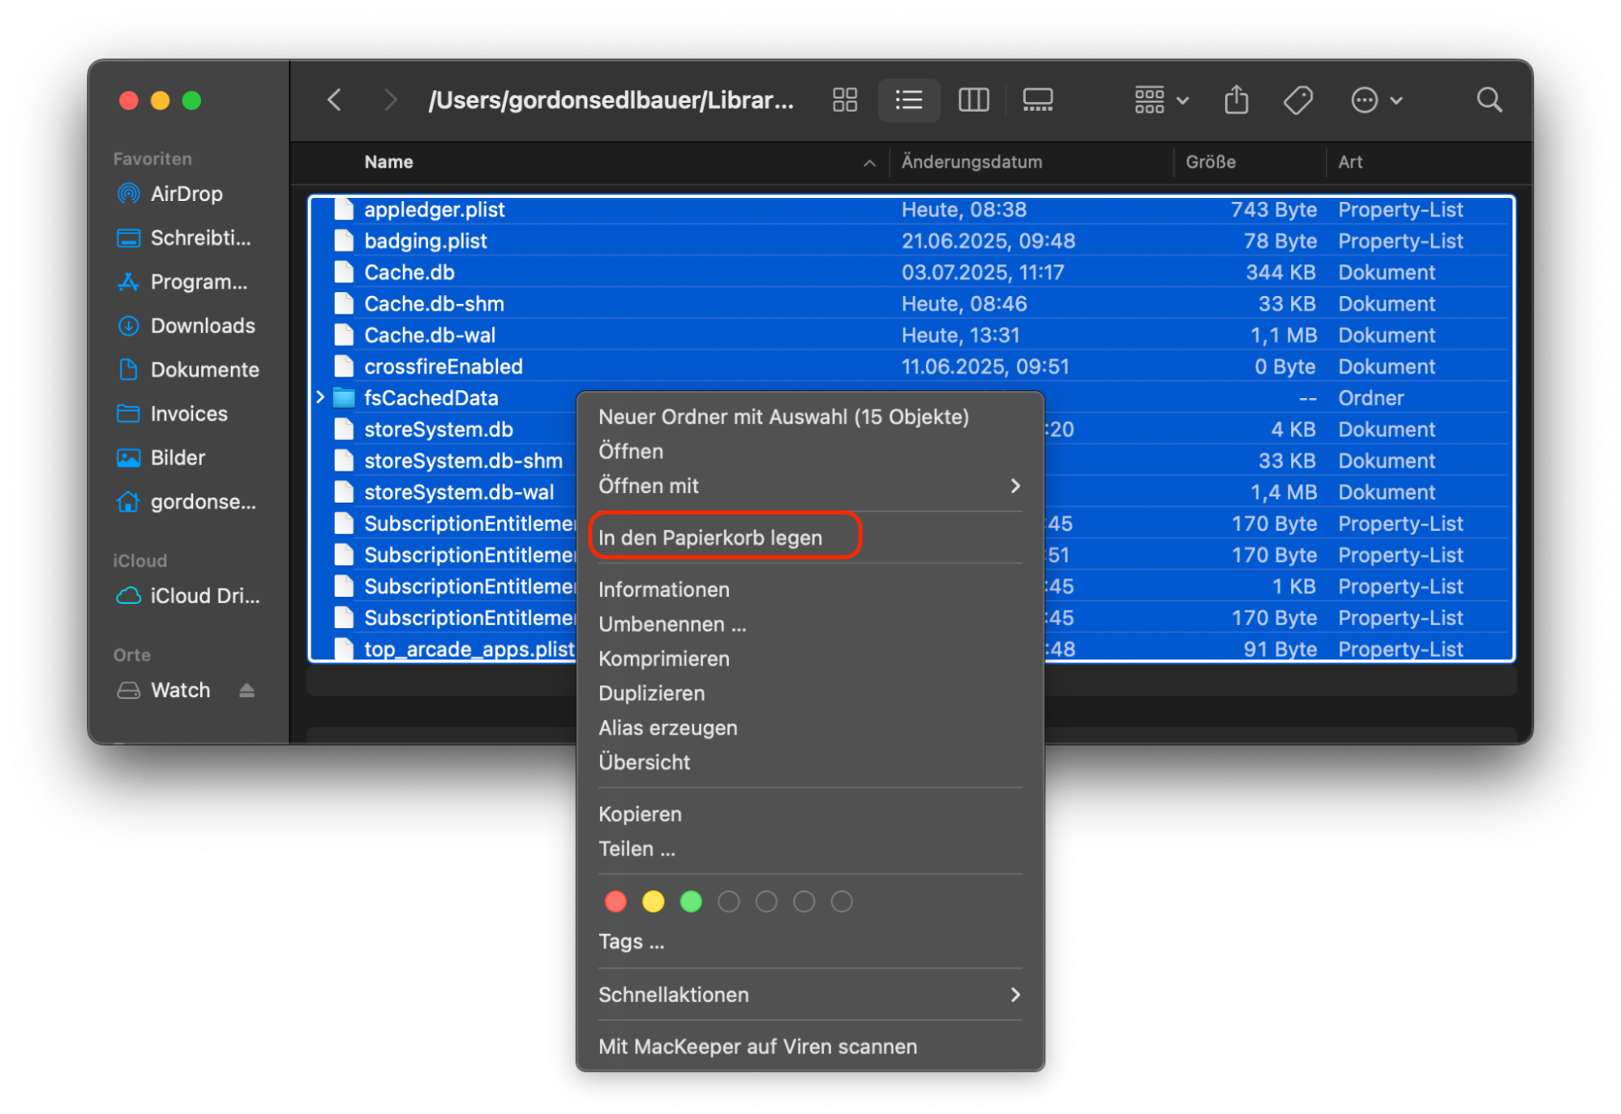Screen dimensions: 1621x1114
Task: Eject the Watch volume
Action: click(247, 690)
